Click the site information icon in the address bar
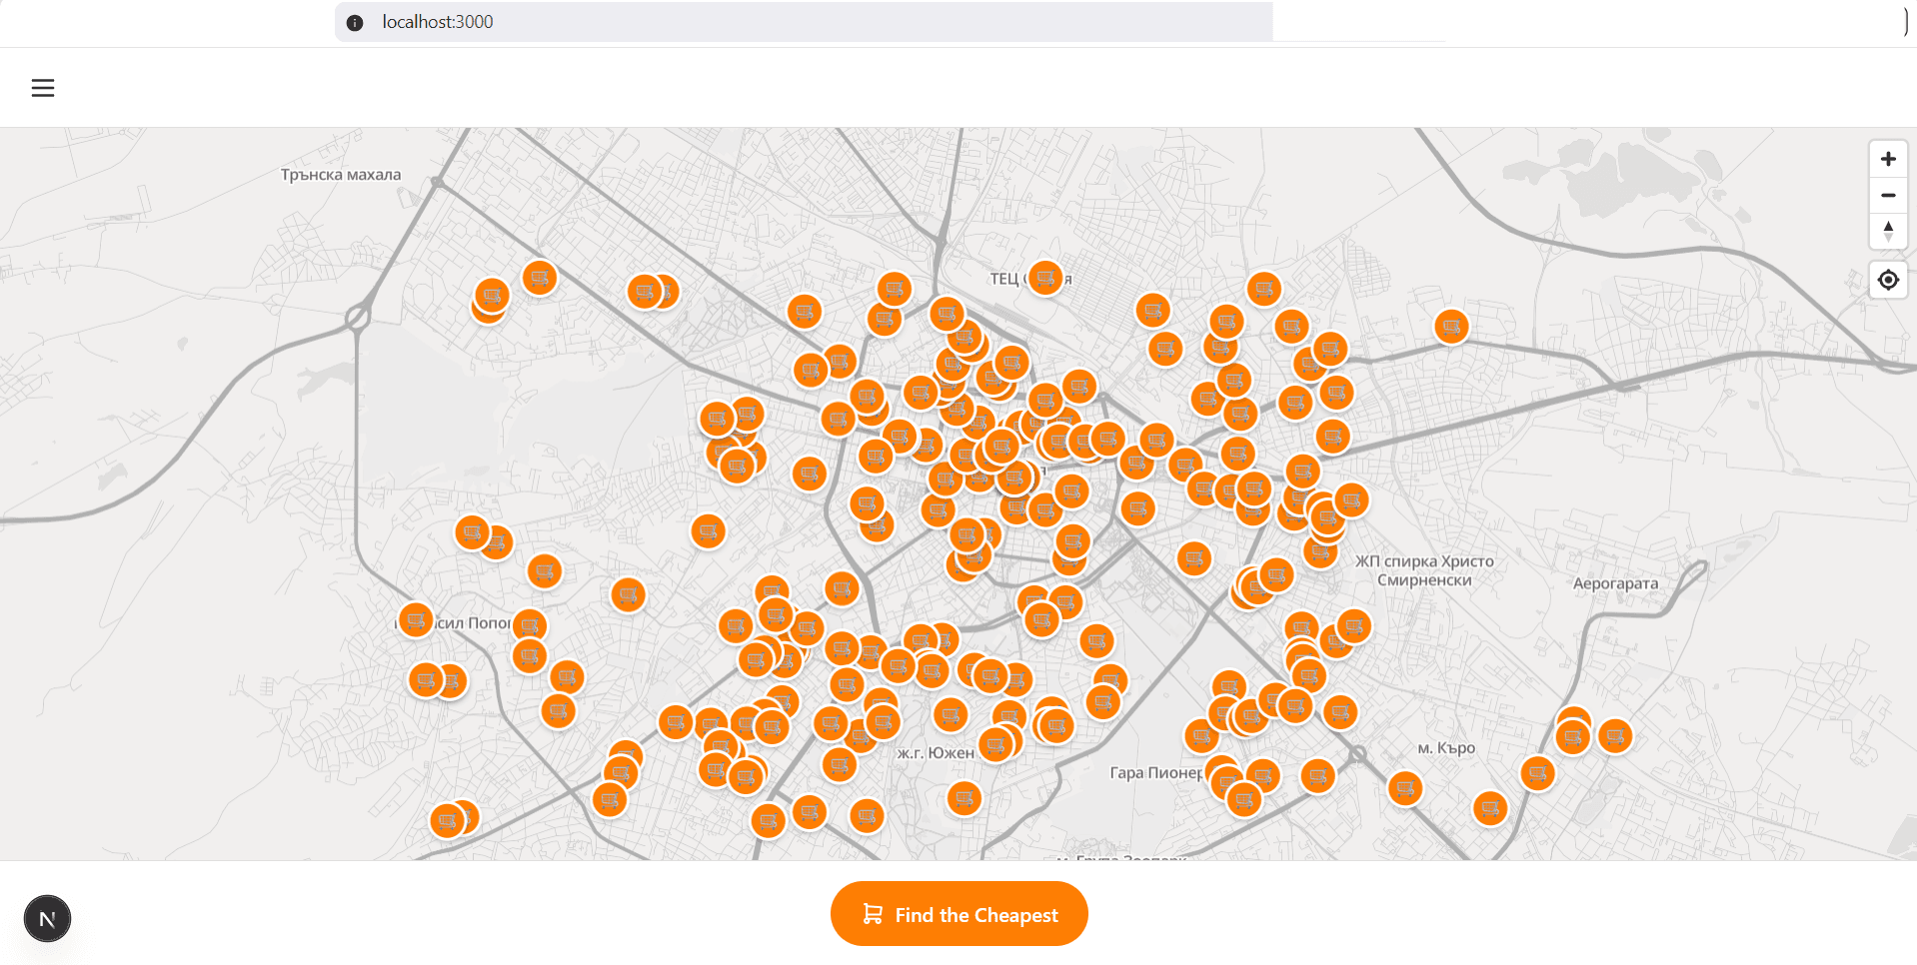The width and height of the screenshot is (1917, 965). tap(354, 21)
